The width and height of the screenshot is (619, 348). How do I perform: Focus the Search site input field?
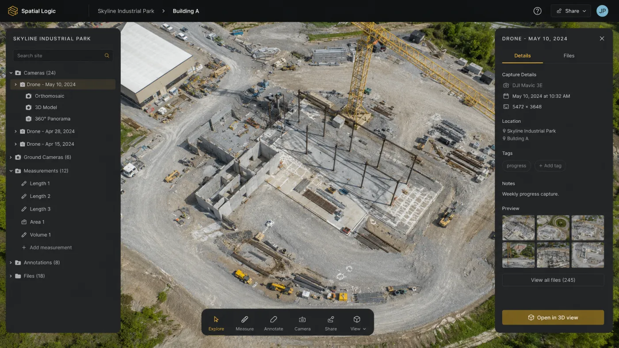tap(63, 56)
